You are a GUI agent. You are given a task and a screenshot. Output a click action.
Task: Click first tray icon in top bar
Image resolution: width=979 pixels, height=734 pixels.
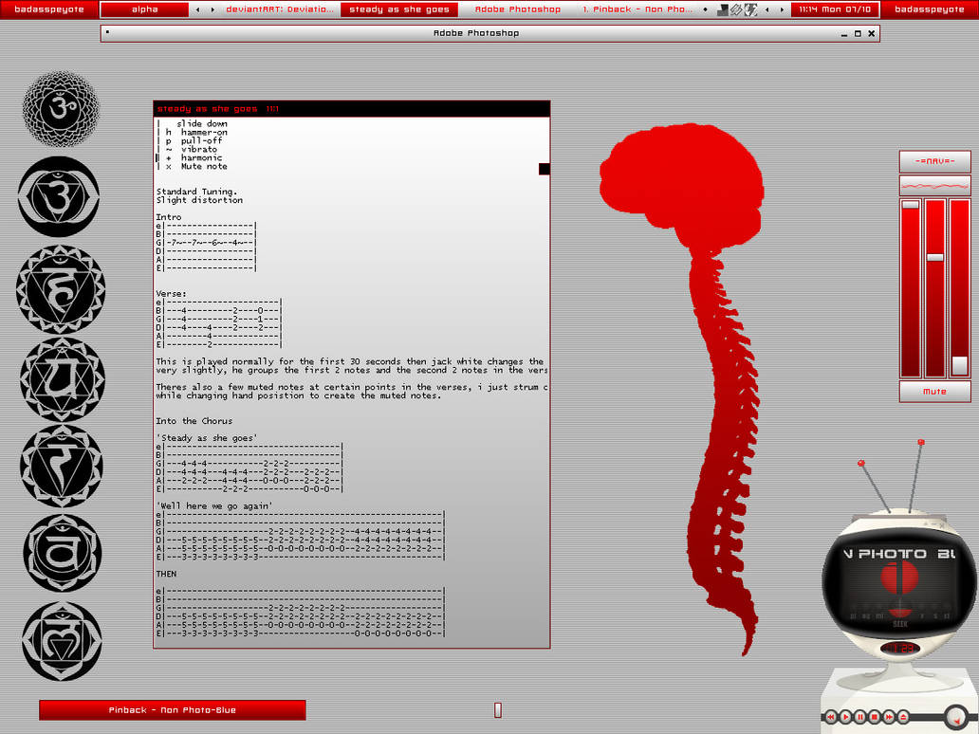click(x=722, y=10)
